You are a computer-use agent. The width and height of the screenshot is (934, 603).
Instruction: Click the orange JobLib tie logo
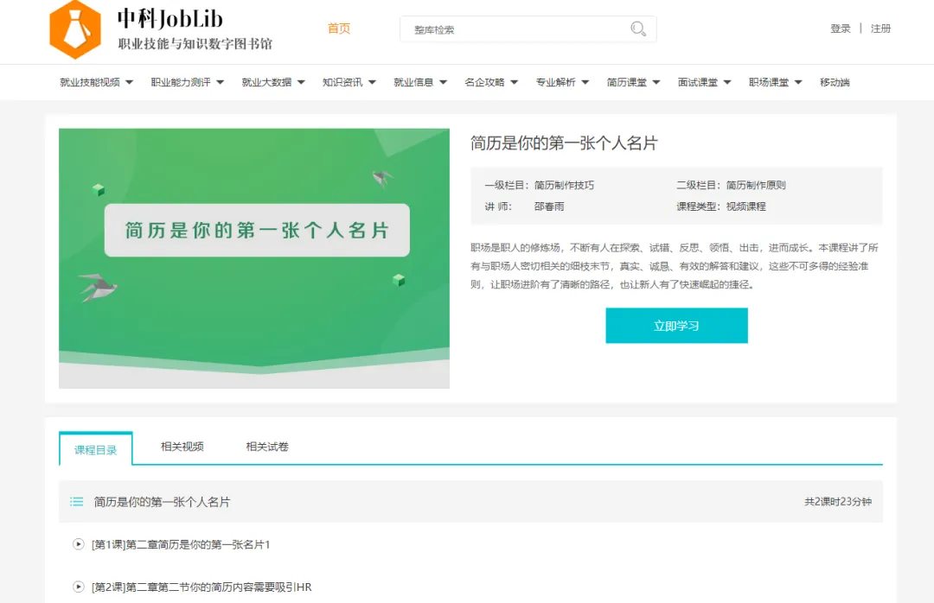[x=76, y=29]
